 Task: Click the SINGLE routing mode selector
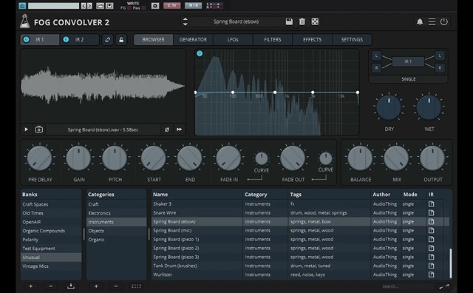click(x=408, y=79)
